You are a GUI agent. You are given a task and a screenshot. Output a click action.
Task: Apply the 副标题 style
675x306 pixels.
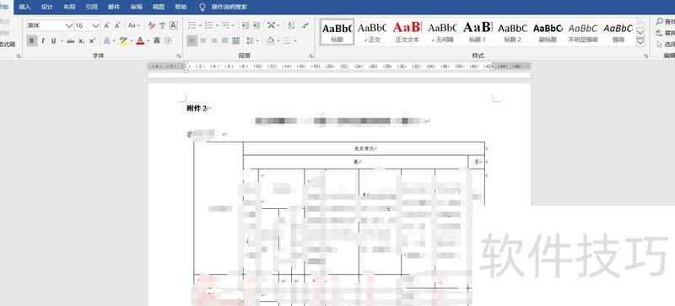coord(548,32)
